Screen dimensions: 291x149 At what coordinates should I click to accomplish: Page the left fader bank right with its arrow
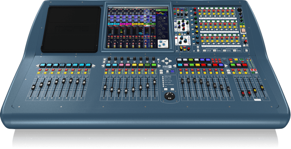(93, 66)
